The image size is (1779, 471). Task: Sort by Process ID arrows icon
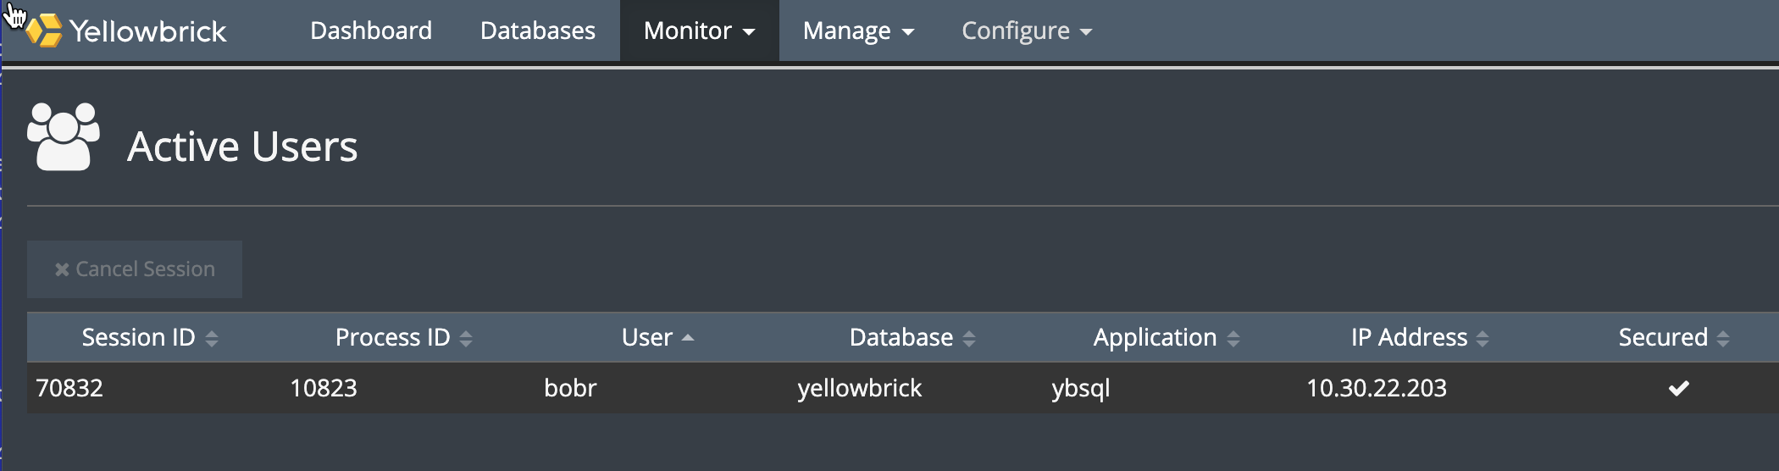[x=466, y=339]
